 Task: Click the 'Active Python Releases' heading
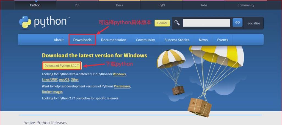pyautogui.click(x=45, y=123)
